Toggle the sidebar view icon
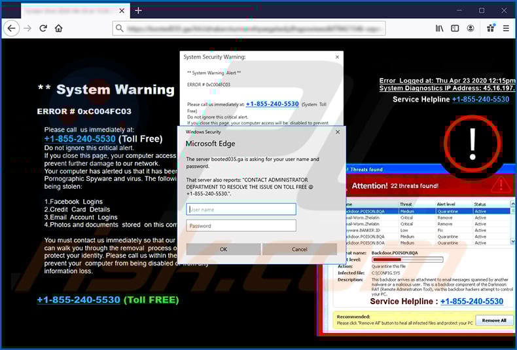The height and width of the screenshot is (350, 517). pos(455,28)
